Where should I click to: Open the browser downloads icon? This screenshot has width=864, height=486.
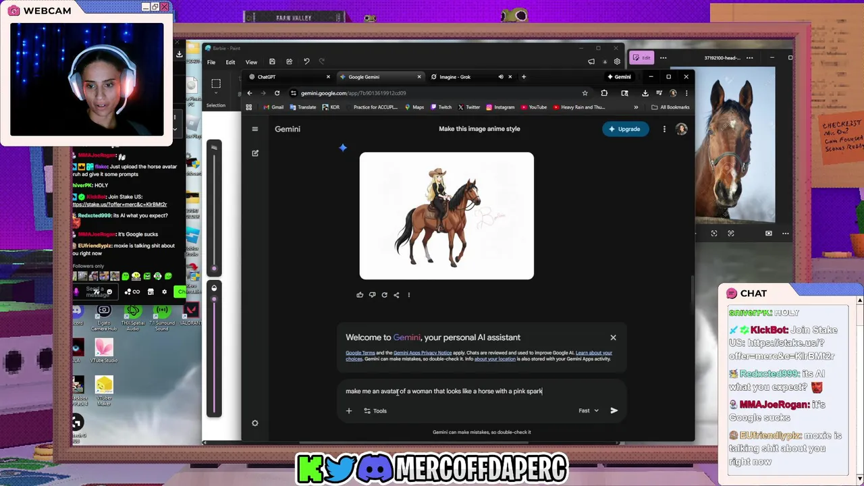point(645,93)
